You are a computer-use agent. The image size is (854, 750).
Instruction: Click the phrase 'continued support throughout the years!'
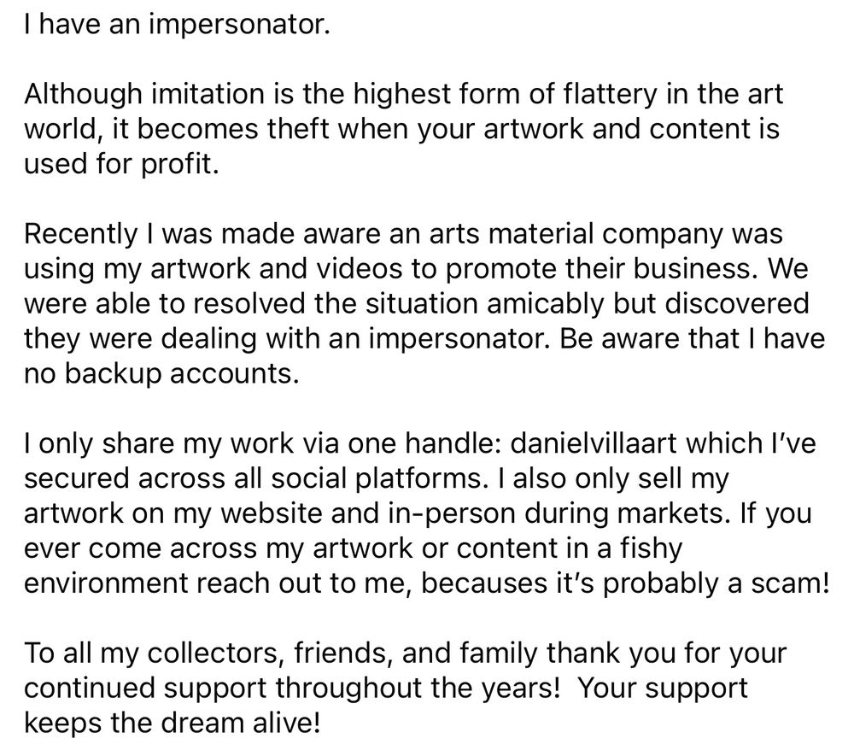(x=292, y=688)
